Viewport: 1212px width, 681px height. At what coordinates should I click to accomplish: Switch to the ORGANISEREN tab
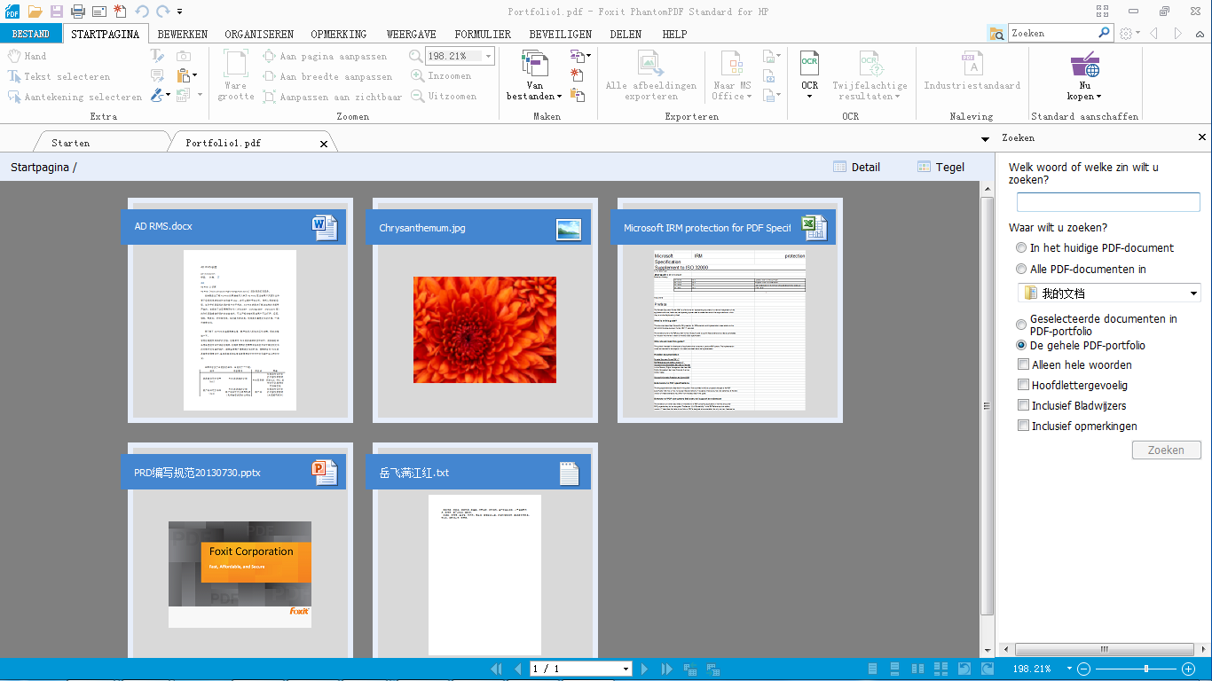click(259, 35)
